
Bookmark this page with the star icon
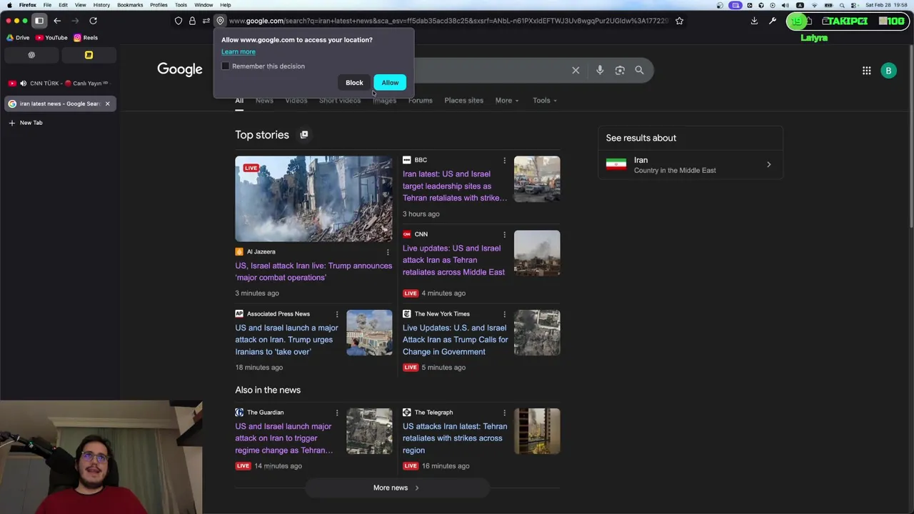[x=679, y=21]
